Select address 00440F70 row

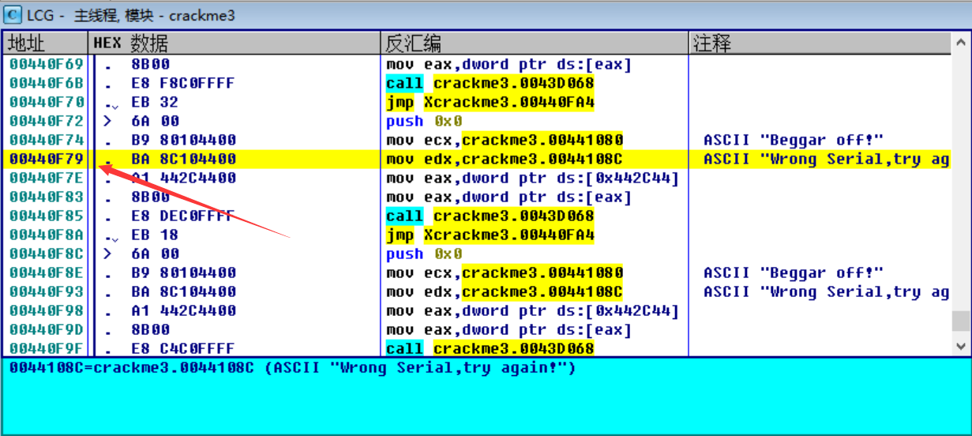[46, 102]
